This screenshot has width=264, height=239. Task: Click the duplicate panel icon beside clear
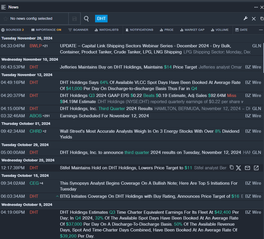(262, 19)
